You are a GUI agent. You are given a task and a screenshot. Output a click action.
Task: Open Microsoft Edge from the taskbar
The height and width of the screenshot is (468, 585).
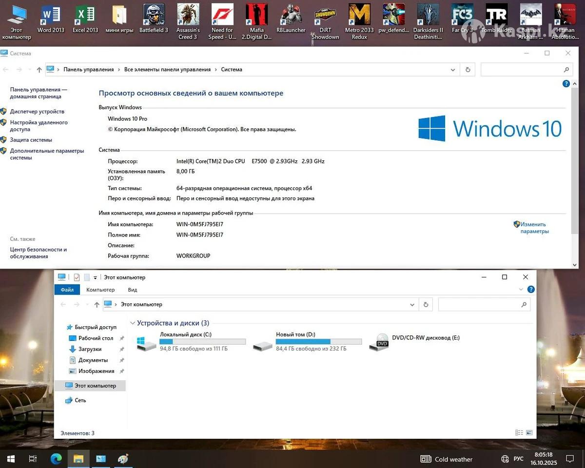pos(56,459)
